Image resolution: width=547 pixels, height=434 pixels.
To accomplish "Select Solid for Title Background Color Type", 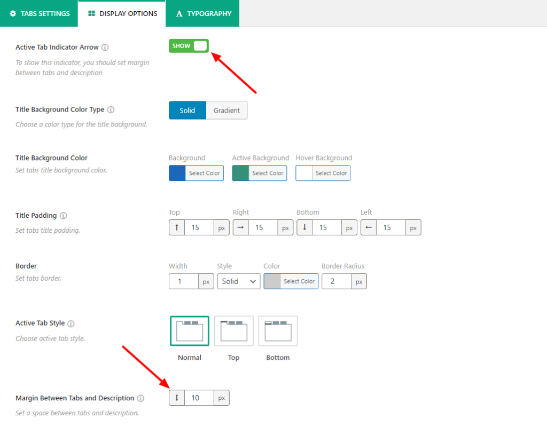I will (x=187, y=111).
